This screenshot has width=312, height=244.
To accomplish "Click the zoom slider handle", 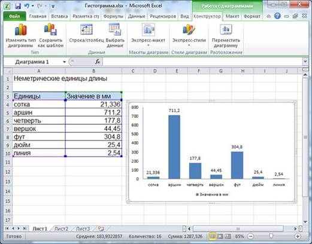I will tap(271, 236).
